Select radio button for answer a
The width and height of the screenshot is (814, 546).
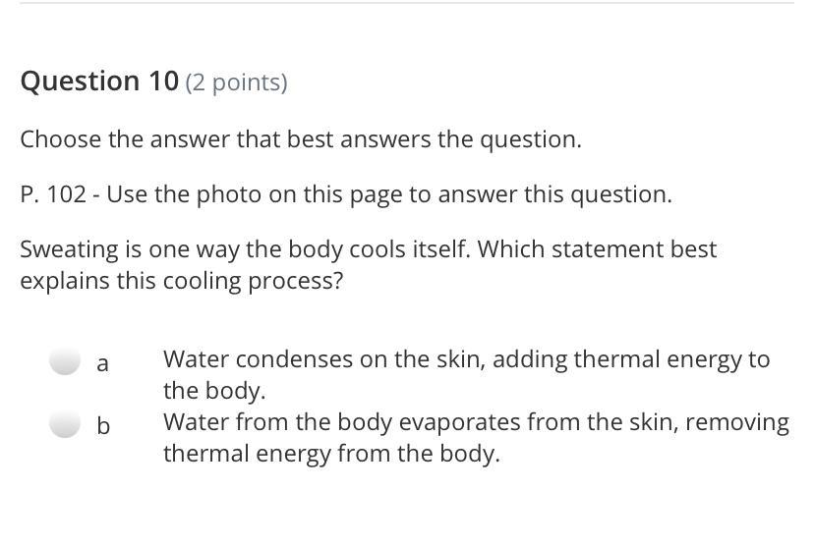(65, 360)
